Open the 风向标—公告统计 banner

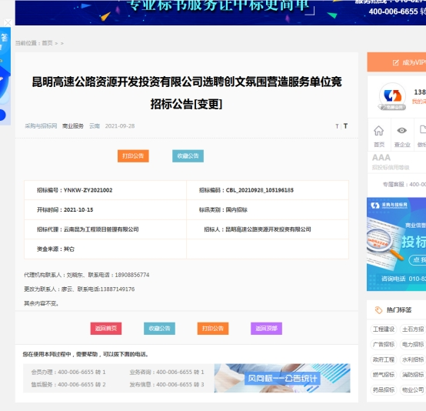click(x=282, y=378)
